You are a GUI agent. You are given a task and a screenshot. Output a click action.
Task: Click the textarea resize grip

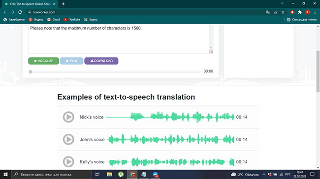[x=211, y=51]
